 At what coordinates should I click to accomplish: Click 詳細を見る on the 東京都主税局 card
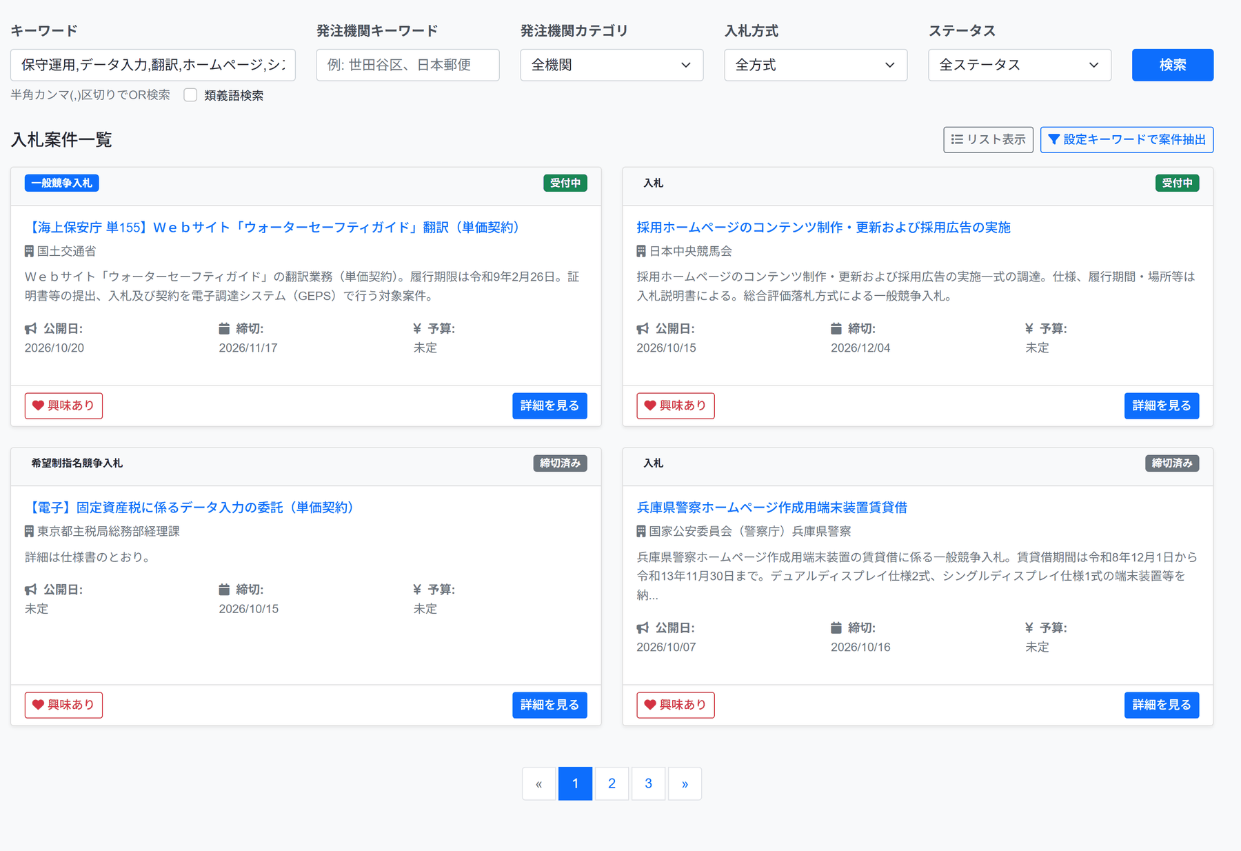(x=549, y=705)
